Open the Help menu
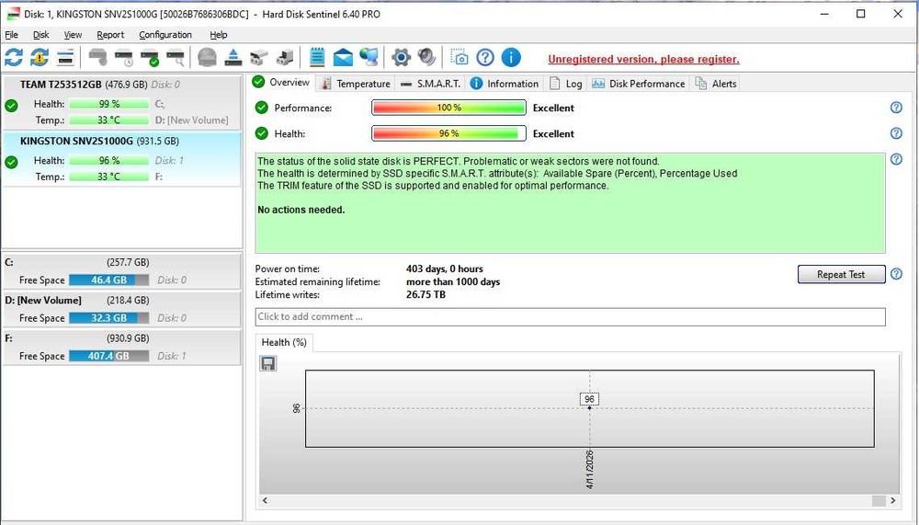The width and height of the screenshot is (919, 525). coord(219,35)
